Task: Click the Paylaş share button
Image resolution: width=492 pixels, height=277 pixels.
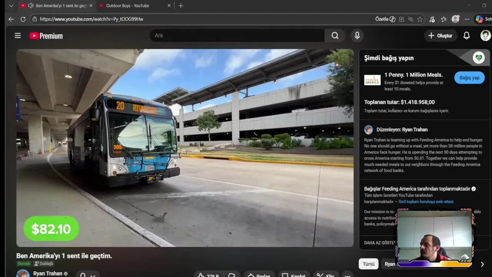Action: click(259, 275)
